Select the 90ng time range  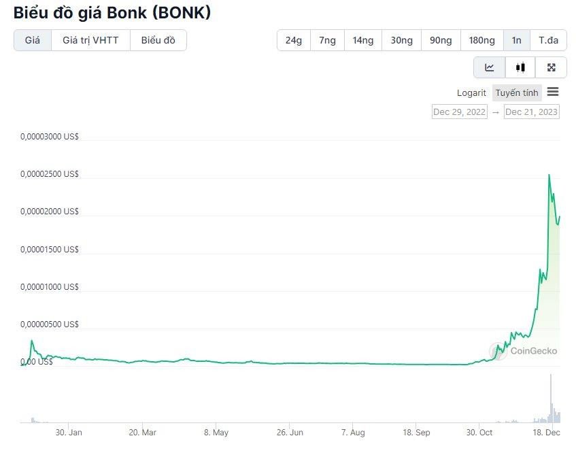[x=440, y=40]
